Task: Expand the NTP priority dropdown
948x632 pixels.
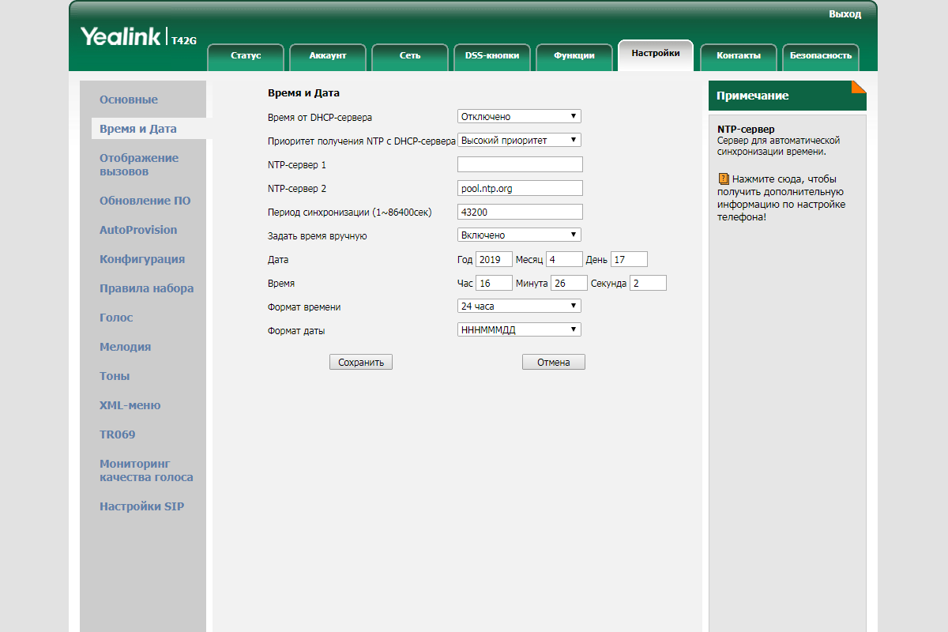Action: [x=519, y=140]
